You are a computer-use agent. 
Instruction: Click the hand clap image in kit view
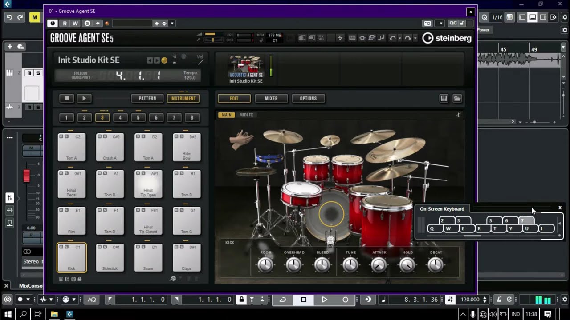click(x=241, y=139)
